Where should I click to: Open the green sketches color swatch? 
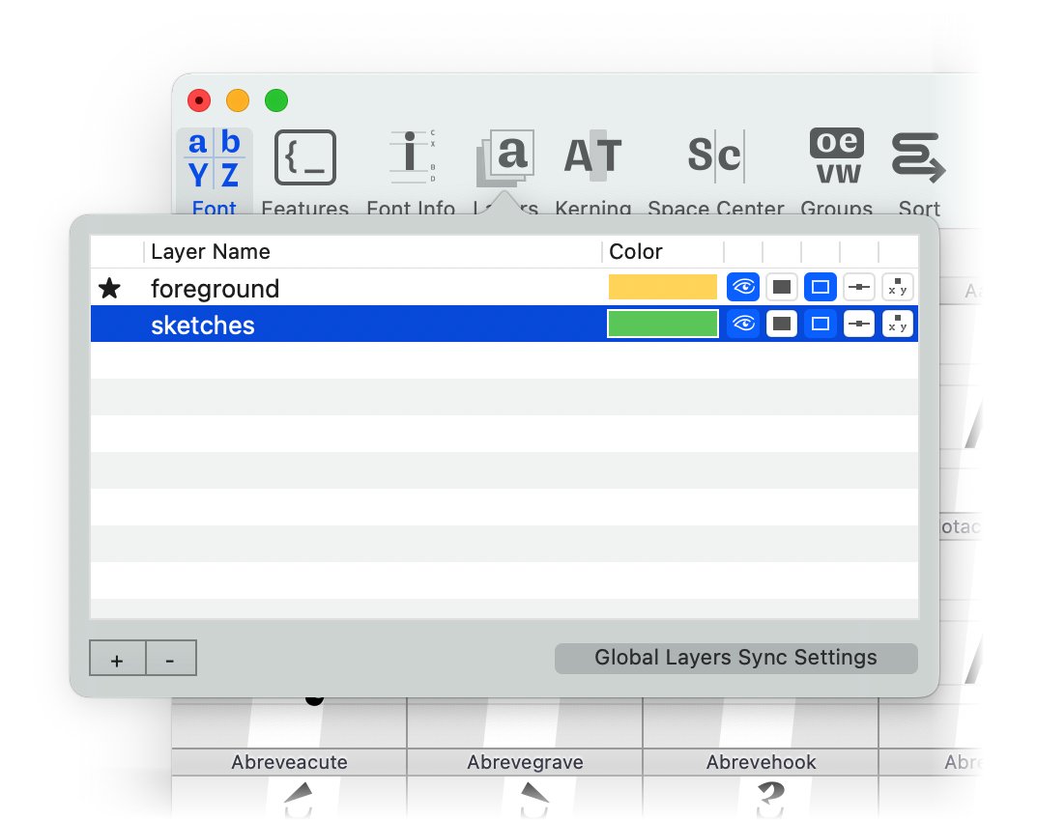pyautogui.click(x=663, y=324)
